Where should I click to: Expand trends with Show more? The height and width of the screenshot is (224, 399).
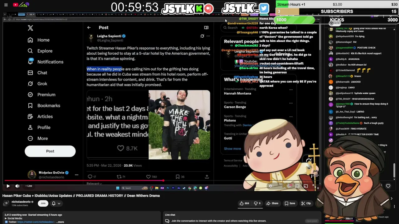pyautogui.click(x=233, y=149)
